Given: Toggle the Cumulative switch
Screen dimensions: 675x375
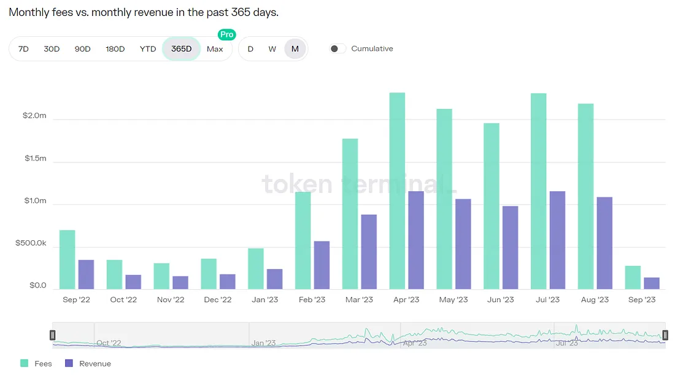Looking at the screenshot, I should coord(337,49).
